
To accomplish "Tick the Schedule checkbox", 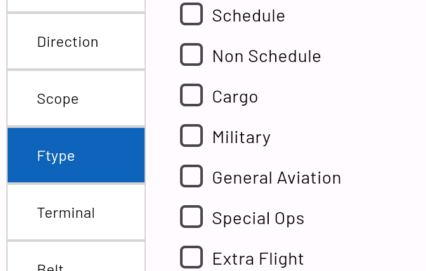I will (x=191, y=15).
